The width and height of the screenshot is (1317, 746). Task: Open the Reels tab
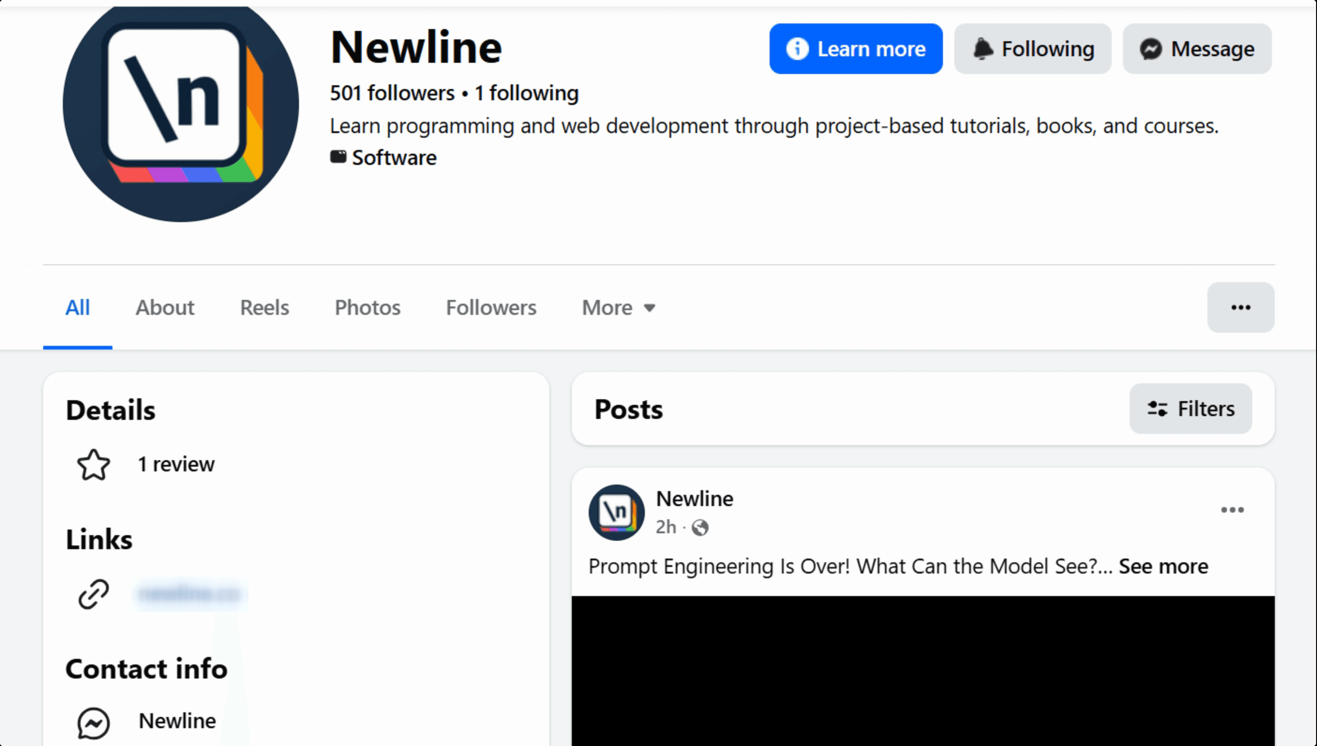(x=264, y=308)
